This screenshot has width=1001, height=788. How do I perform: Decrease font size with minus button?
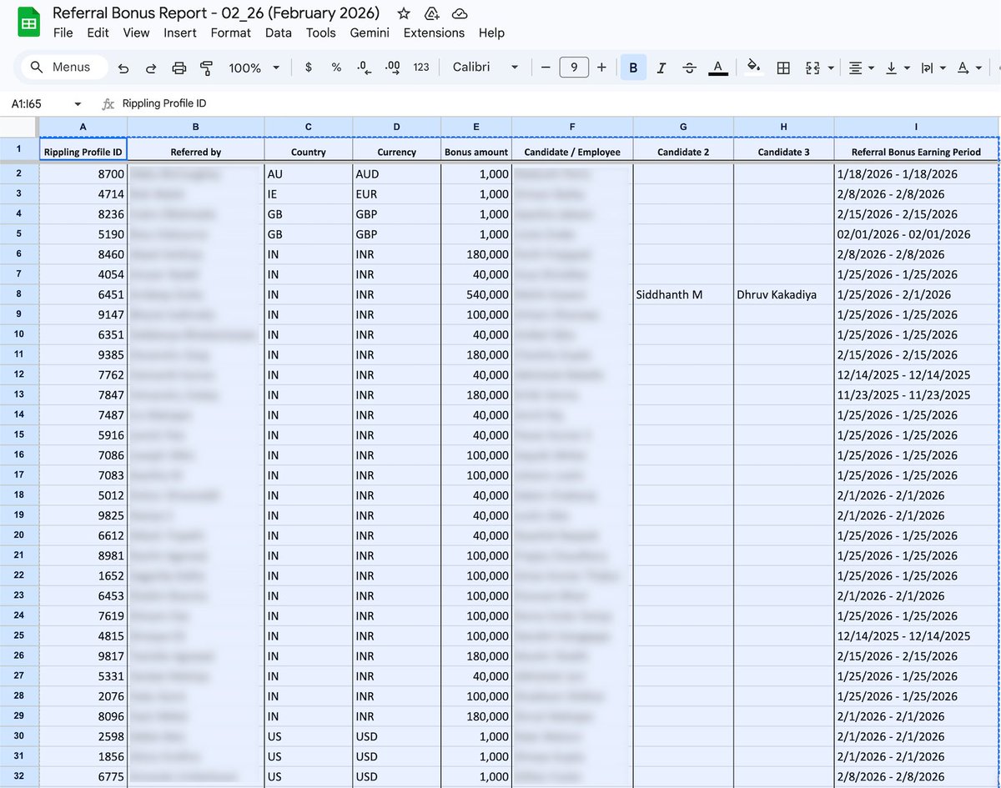(546, 68)
